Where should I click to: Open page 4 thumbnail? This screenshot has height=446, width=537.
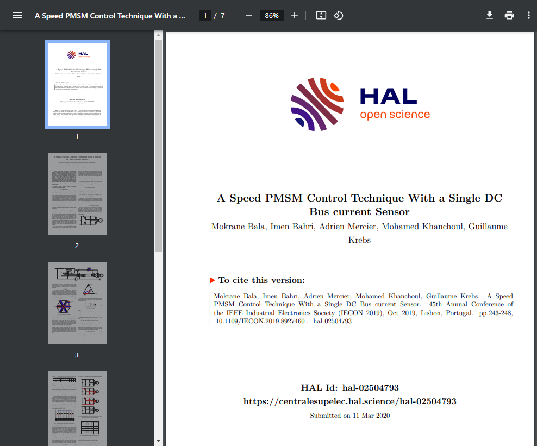pos(77,409)
